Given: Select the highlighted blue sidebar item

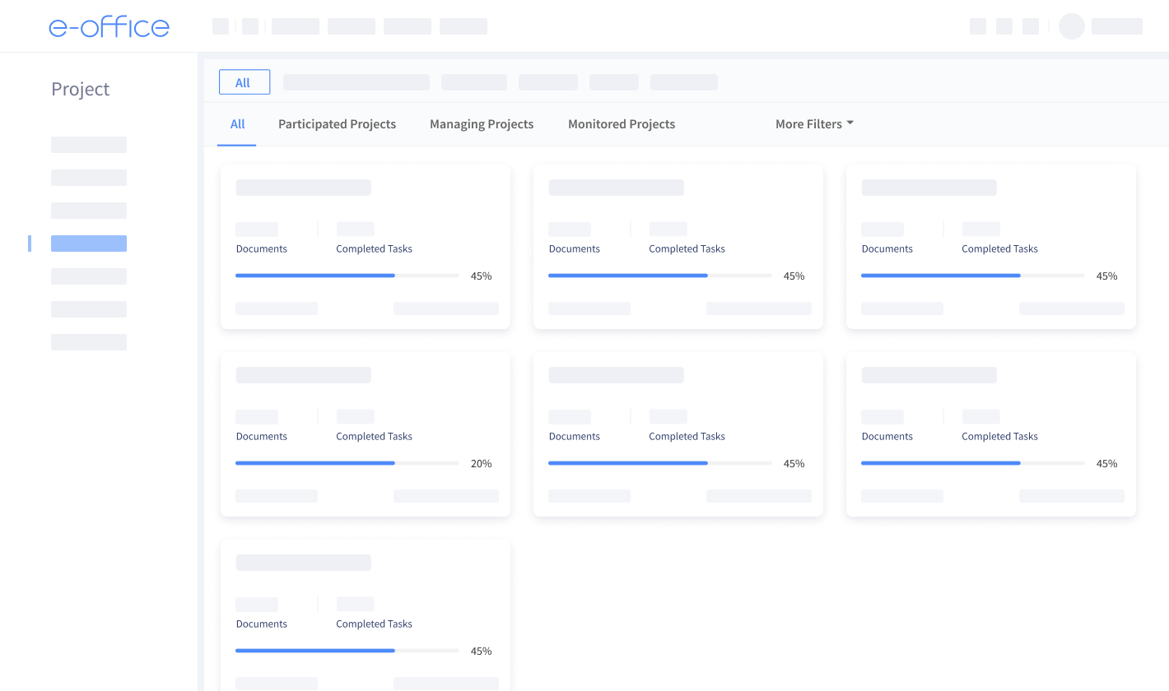Looking at the screenshot, I should (89, 243).
